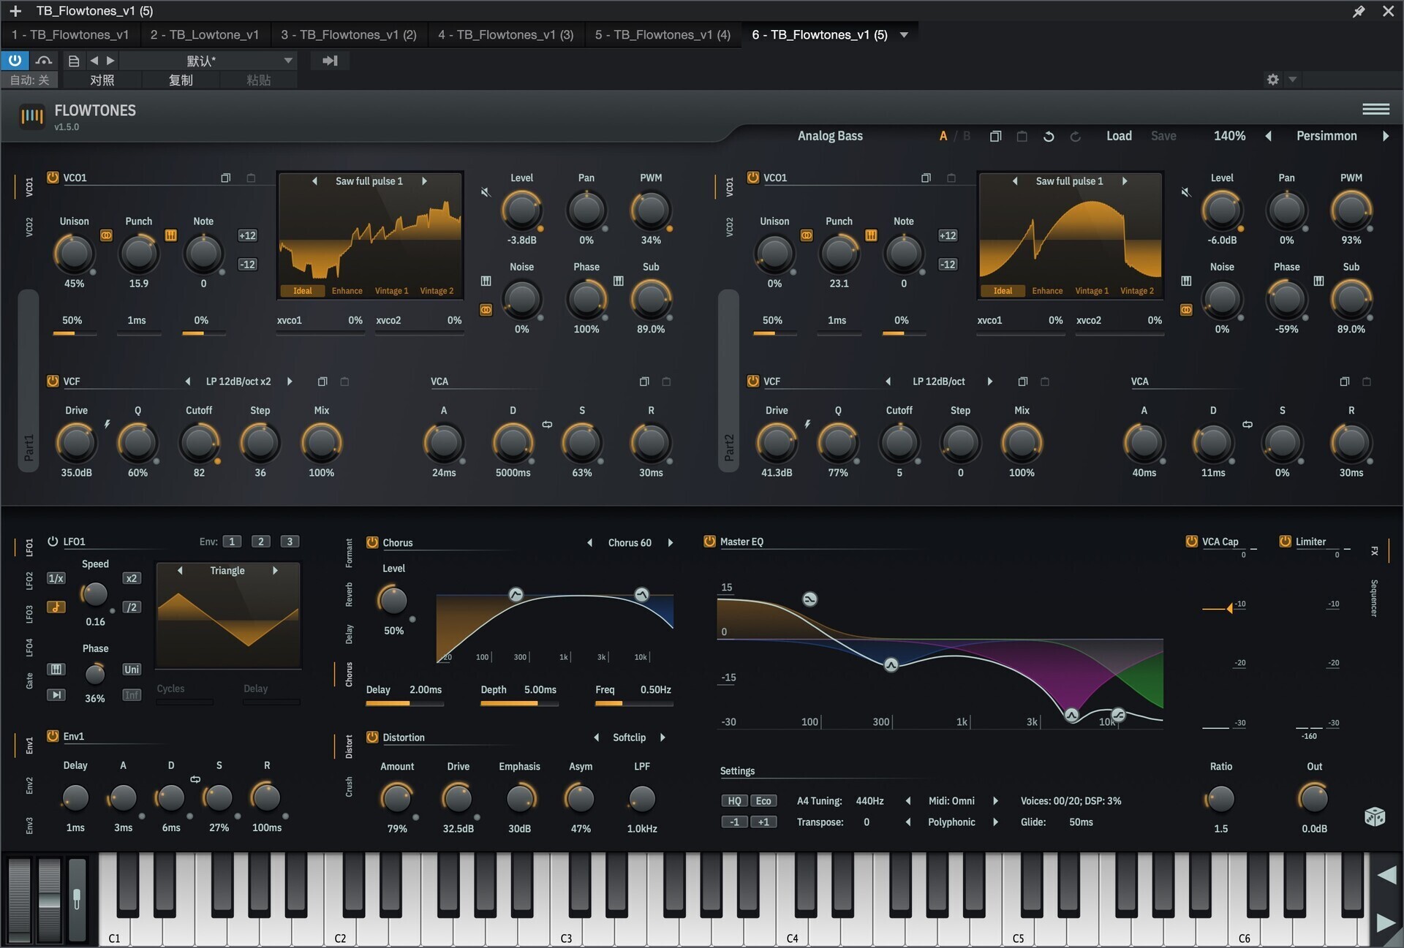Adjust the Chorus Depth 5.00ms slider
1404x948 pixels.
pos(519,703)
